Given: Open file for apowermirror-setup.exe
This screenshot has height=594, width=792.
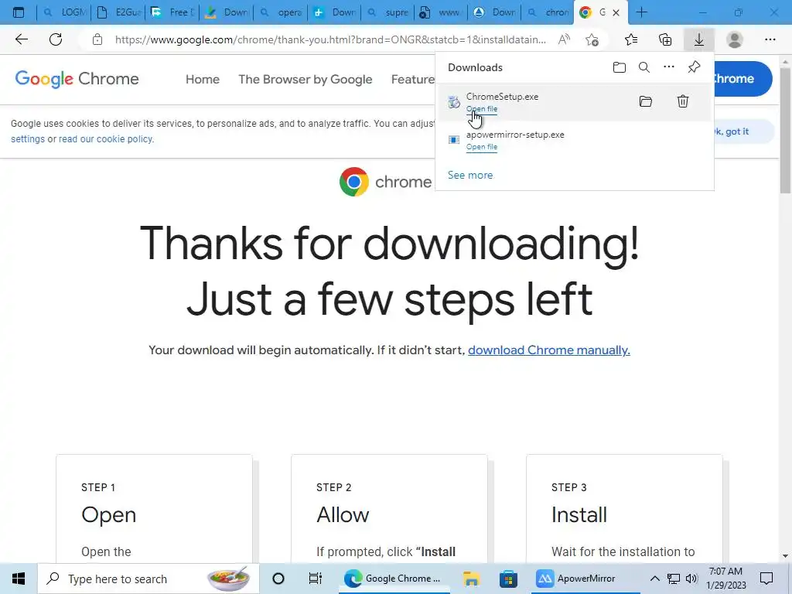Looking at the screenshot, I should pos(481,147).
